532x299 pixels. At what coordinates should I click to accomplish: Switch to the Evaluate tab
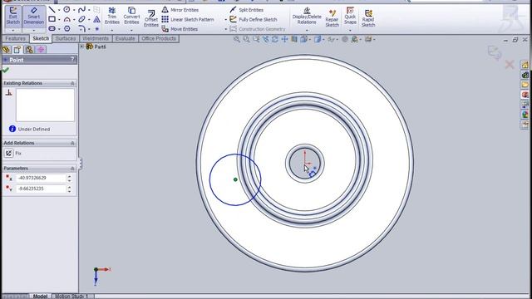point(126,39)
